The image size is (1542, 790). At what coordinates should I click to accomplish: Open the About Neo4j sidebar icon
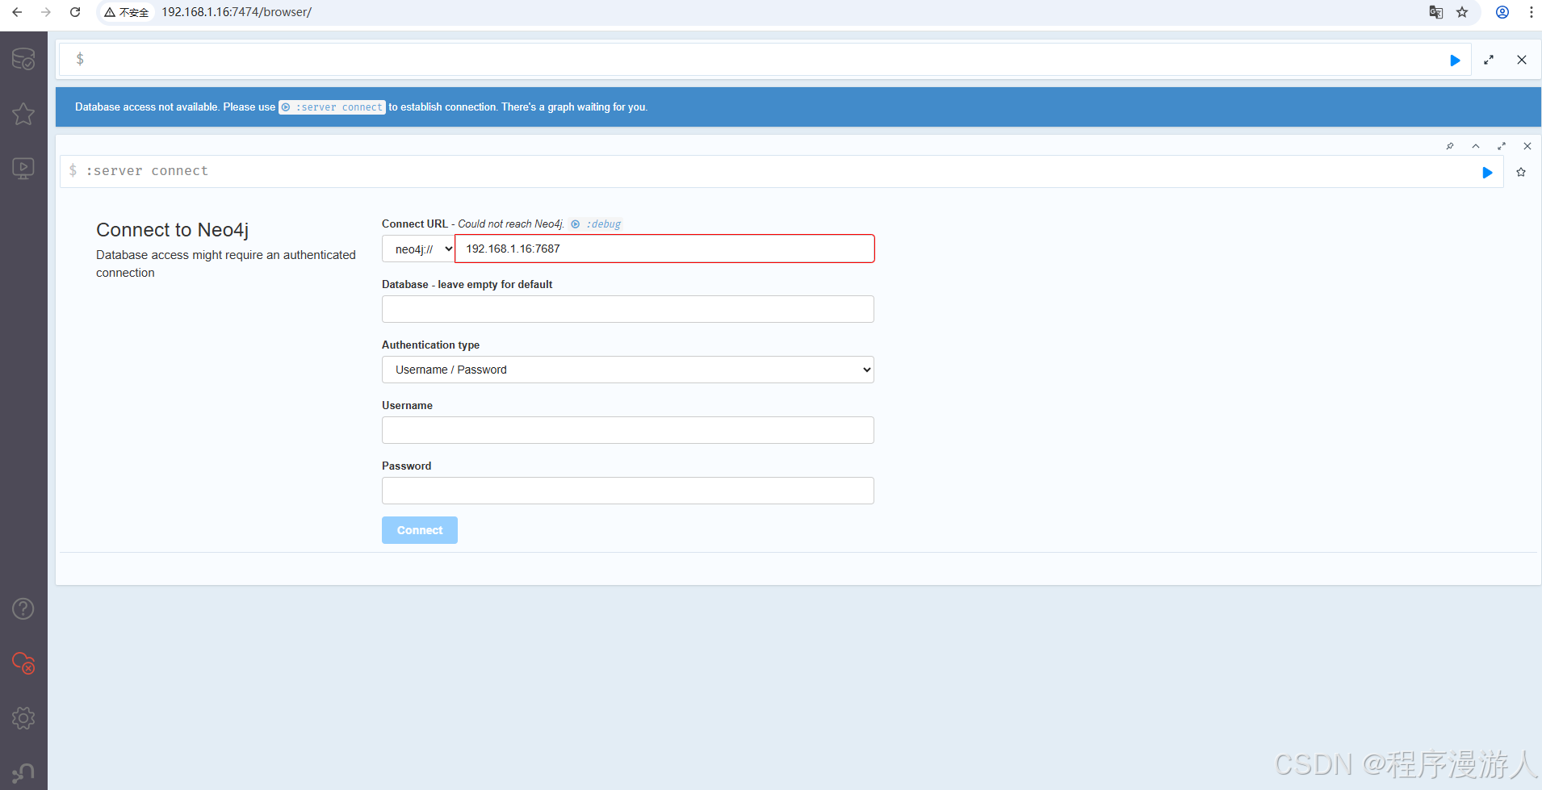(x=23, y=772)
